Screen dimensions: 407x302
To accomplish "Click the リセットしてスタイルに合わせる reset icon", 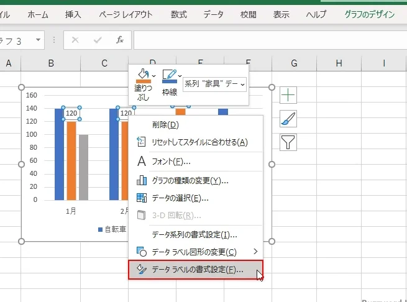I will (141, 142).
